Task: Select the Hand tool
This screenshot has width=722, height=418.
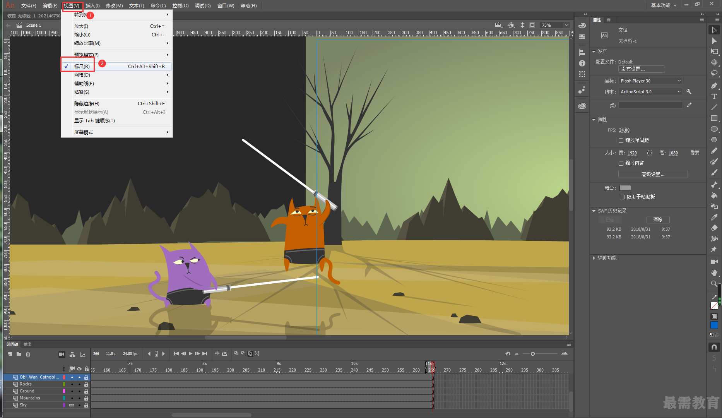Action: (714, 272)
